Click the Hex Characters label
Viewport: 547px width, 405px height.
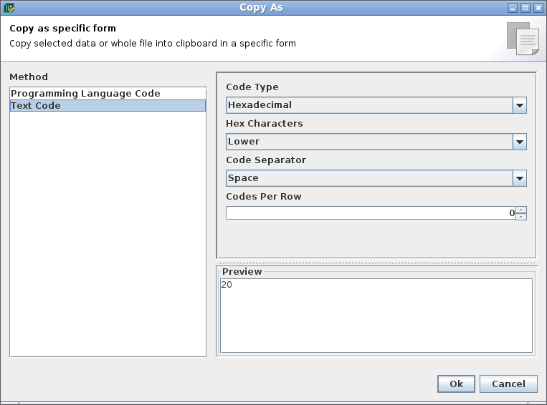point(265,123)
